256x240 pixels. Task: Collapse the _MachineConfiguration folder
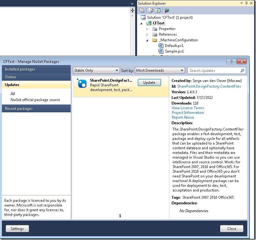coord(147,40)
